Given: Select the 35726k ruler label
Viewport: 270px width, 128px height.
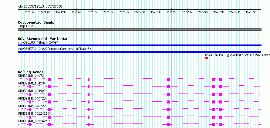Looking at the screenshot, I should (235, 12).
